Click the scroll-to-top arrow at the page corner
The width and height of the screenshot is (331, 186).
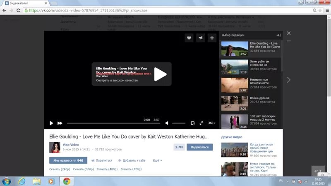322,175
